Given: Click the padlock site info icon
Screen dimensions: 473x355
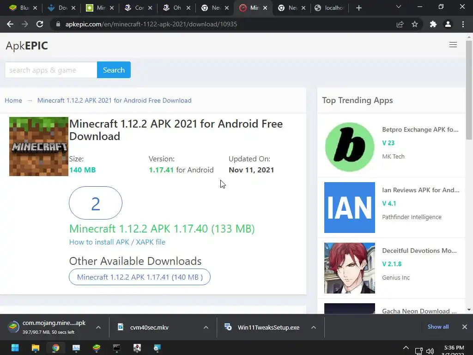Looking at the screenshot, I should 58,24.
